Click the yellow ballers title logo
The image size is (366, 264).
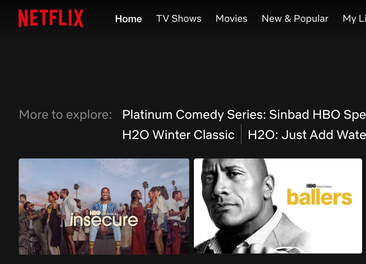(x=319, y=197)
